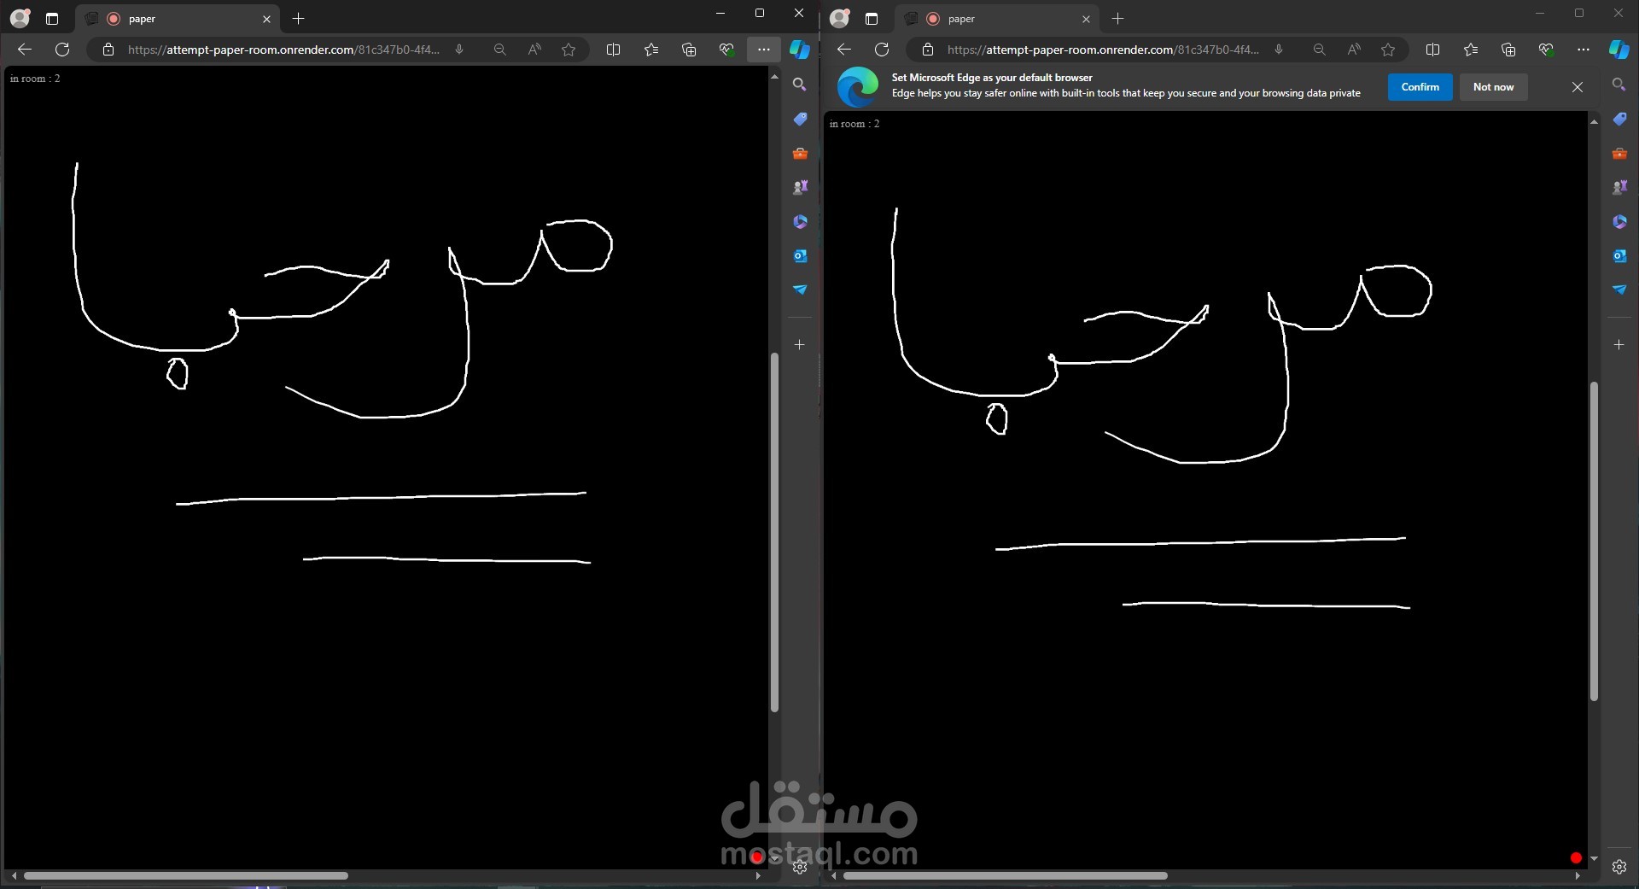Open Copilot from the browser toolbar
Screen dimensions: 1639x889
pos(800,50)
